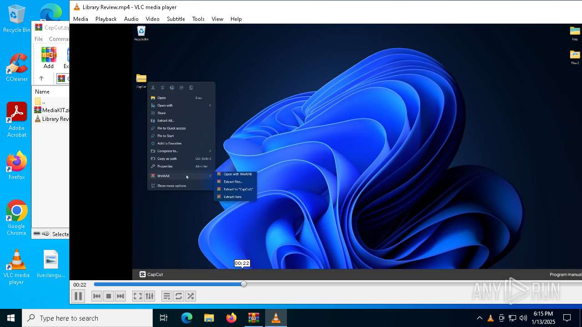Open the notification center
This screenshot has height=327, width=582.
[x=567, y=318]
